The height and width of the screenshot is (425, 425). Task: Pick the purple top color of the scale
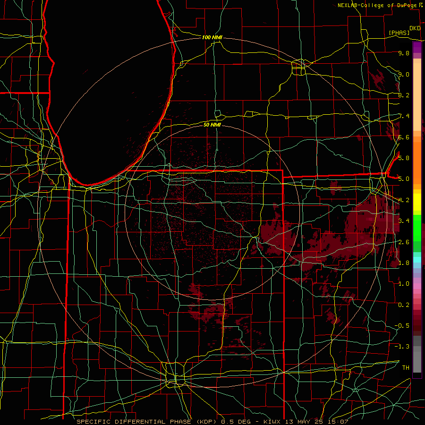pyautogui.click(x=417, y=47)
